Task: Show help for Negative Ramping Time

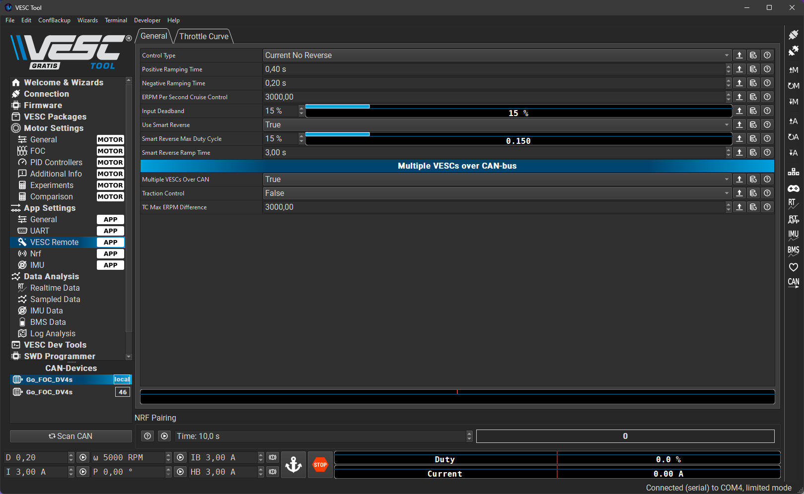Action: pos(767,83)
